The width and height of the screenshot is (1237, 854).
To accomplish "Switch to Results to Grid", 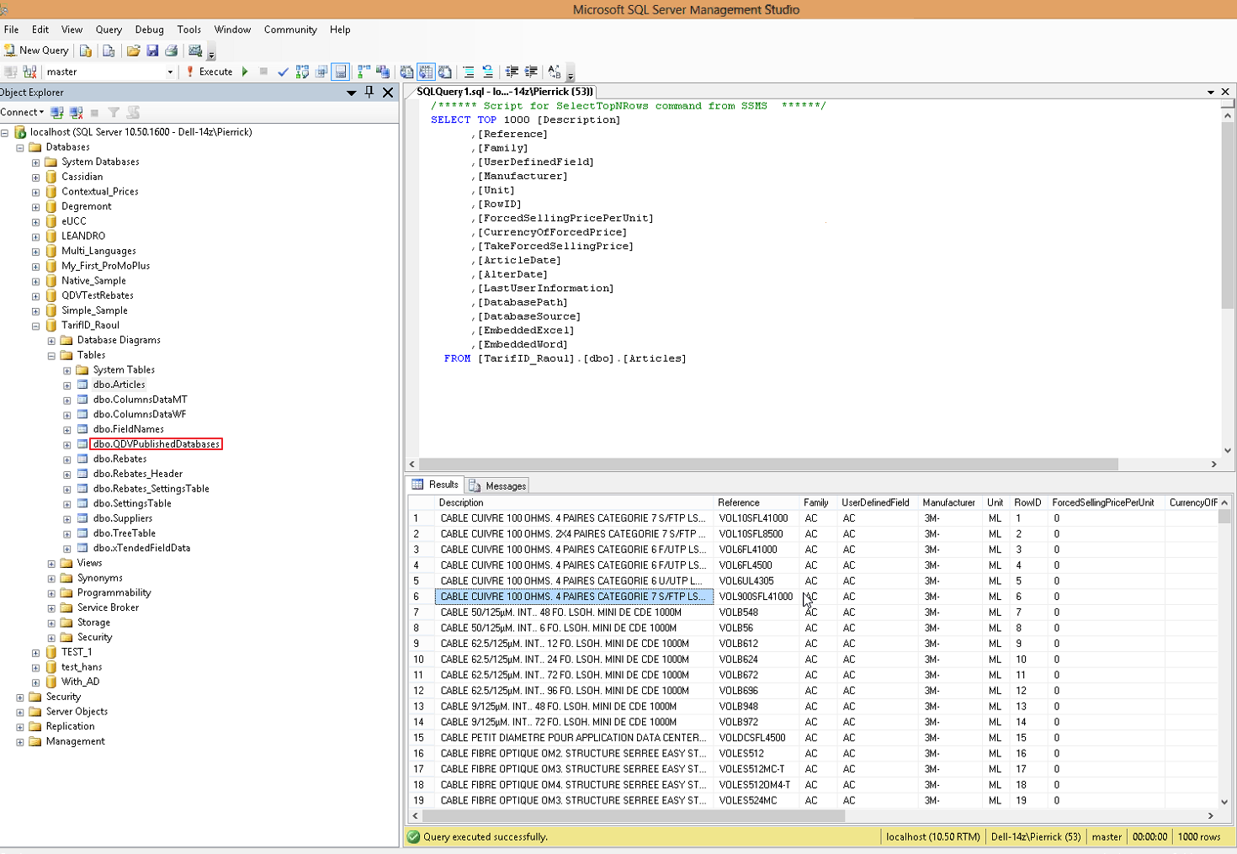I will 426,72.
